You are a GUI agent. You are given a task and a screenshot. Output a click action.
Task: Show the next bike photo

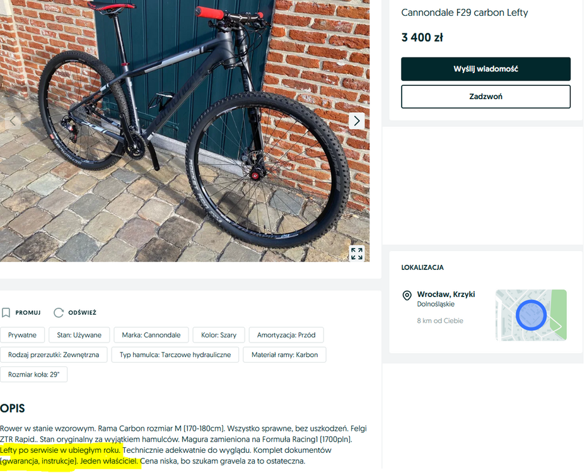[356, 120]
